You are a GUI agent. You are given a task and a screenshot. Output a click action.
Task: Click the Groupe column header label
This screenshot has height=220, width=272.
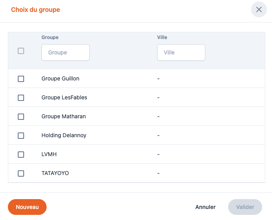coord(50,37)
